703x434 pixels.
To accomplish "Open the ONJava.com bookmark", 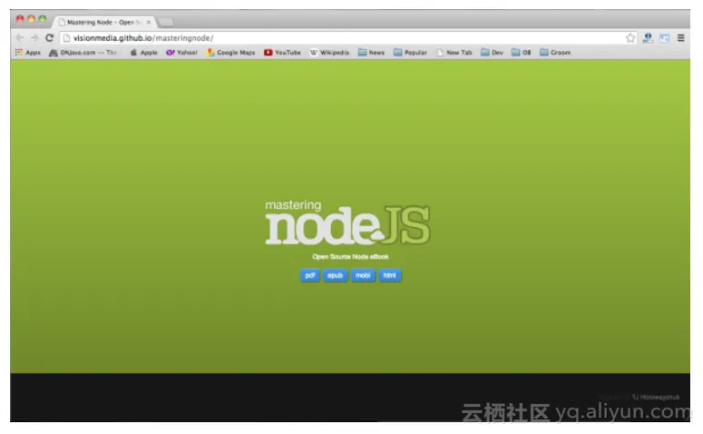I will coord(83,53).
